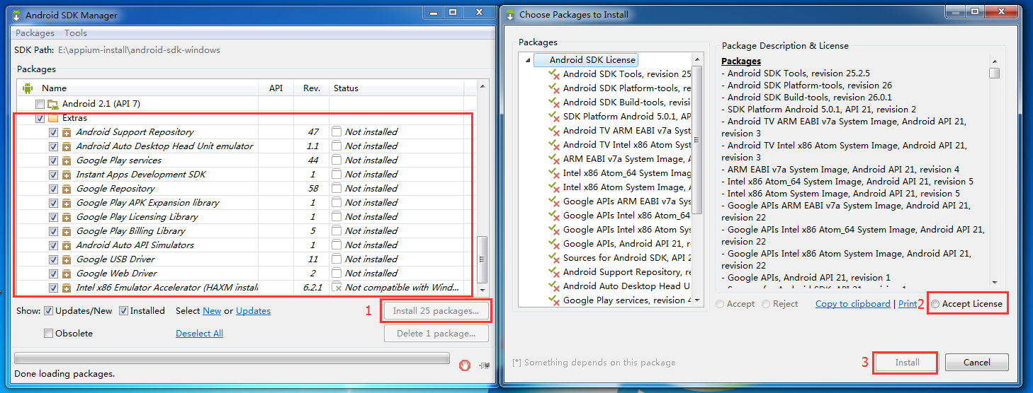Click the Android SDK Manager title bar icon
This screenshot has width=1033, height=393.
pos(16,15)
